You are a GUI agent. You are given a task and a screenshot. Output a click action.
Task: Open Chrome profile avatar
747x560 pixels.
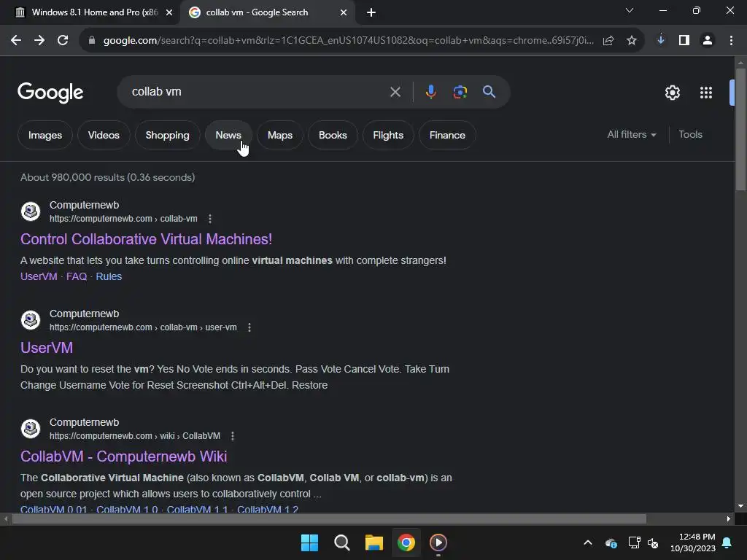pos(708,41)
